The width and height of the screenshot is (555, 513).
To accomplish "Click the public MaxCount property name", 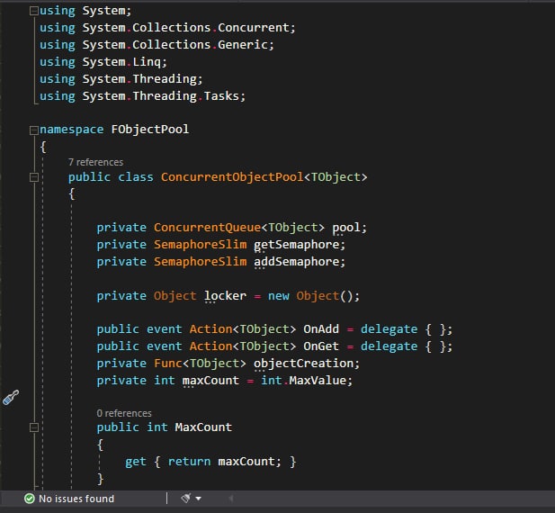I will point(203,427).
